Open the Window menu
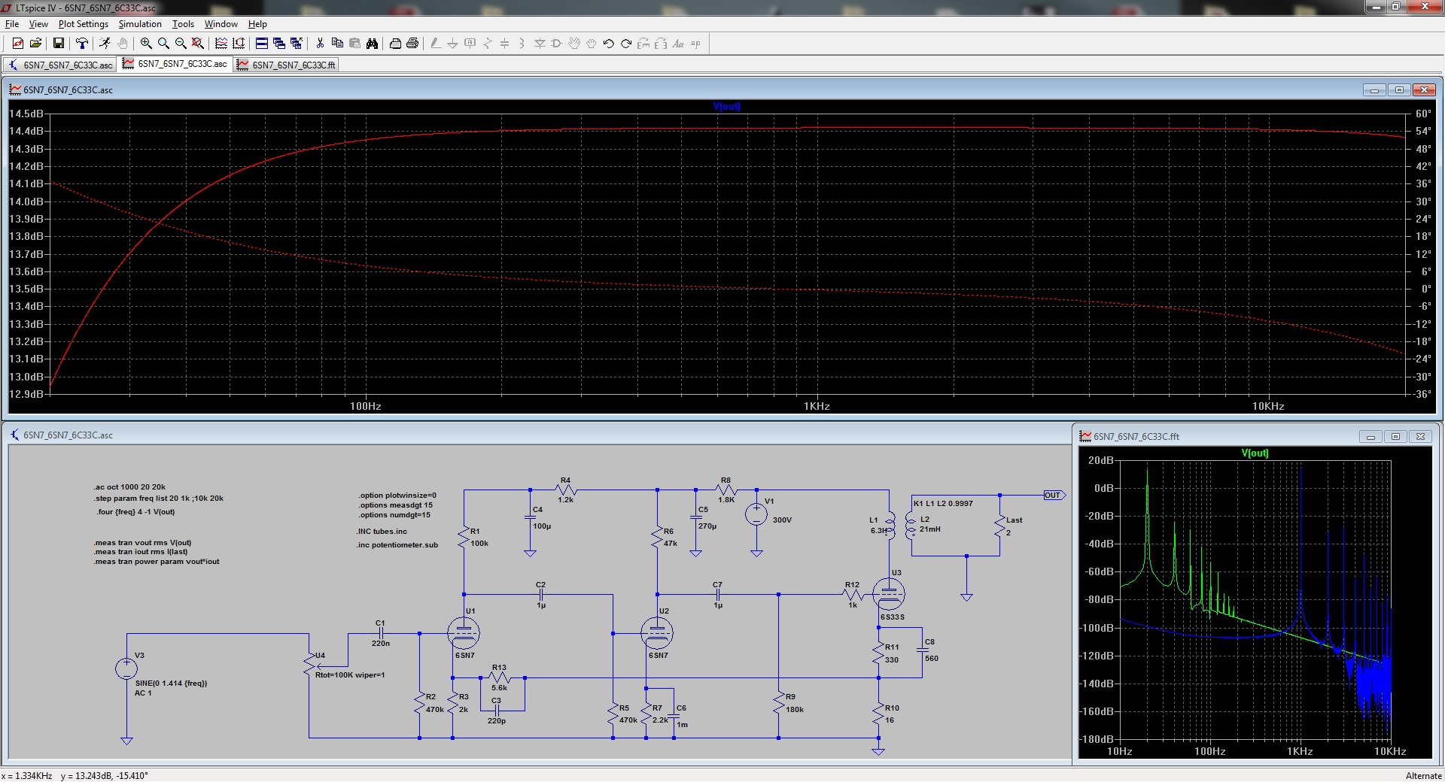 click(221, 24)
